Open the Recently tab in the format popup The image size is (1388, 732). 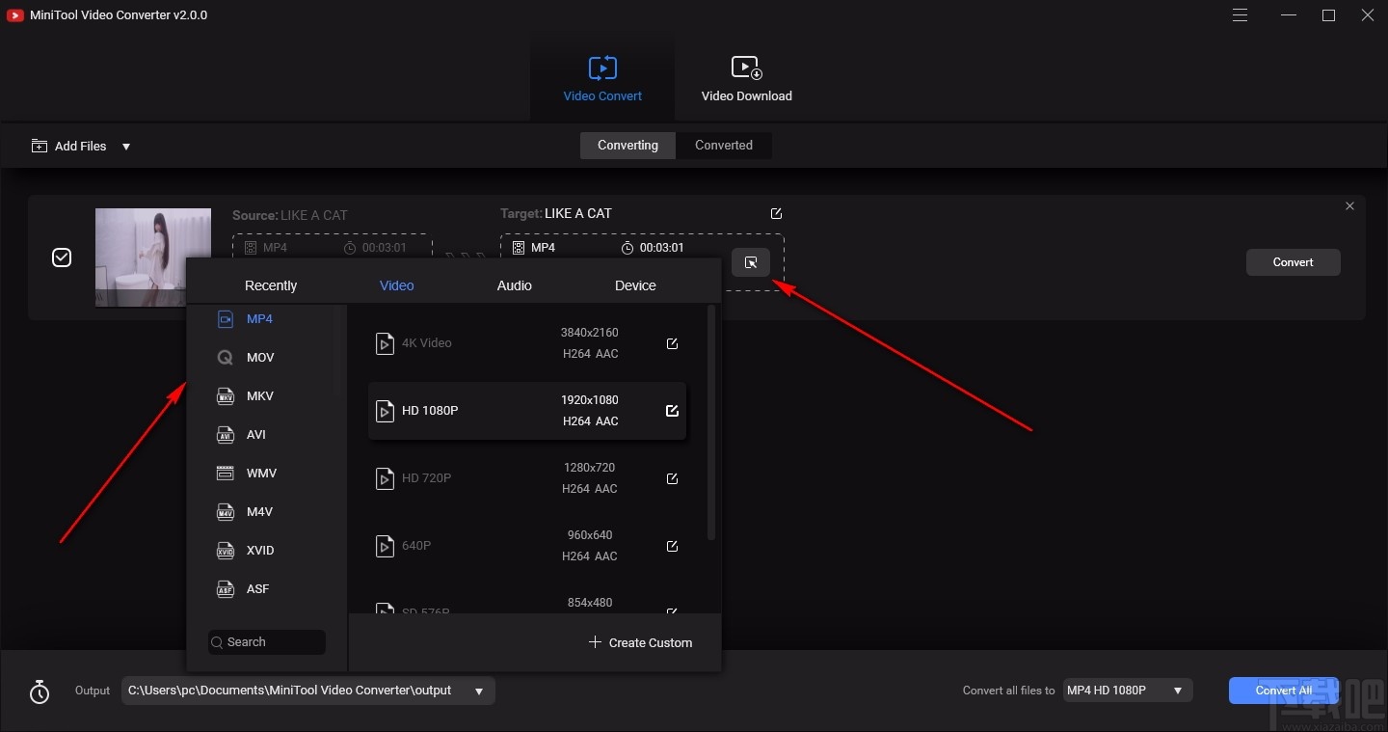click(x=271, y=285)
